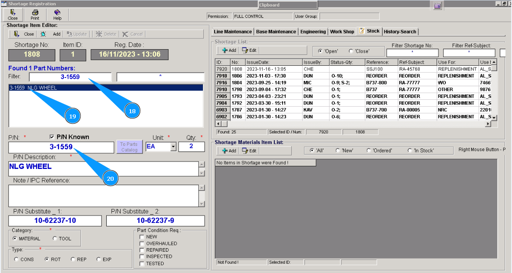The width and height of the screenshot is (512, 273).
Task: Click the Filter Shortage No input field
Action: pos(412,53)
